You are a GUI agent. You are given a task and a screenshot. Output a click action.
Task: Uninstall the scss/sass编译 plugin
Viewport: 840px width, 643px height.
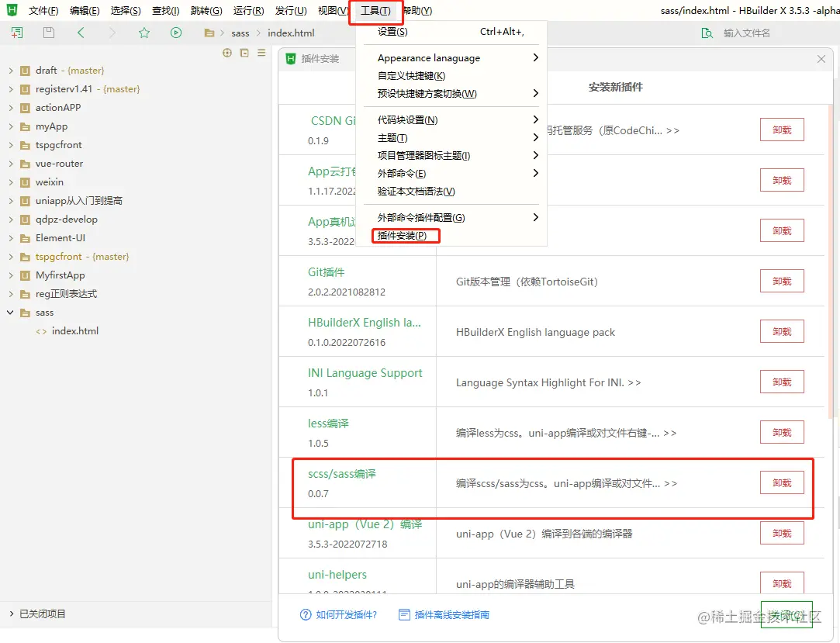click(x=782, y=482)
